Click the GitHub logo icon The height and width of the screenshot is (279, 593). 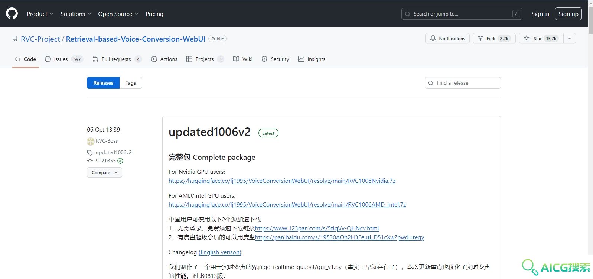[x=12, y=14]
